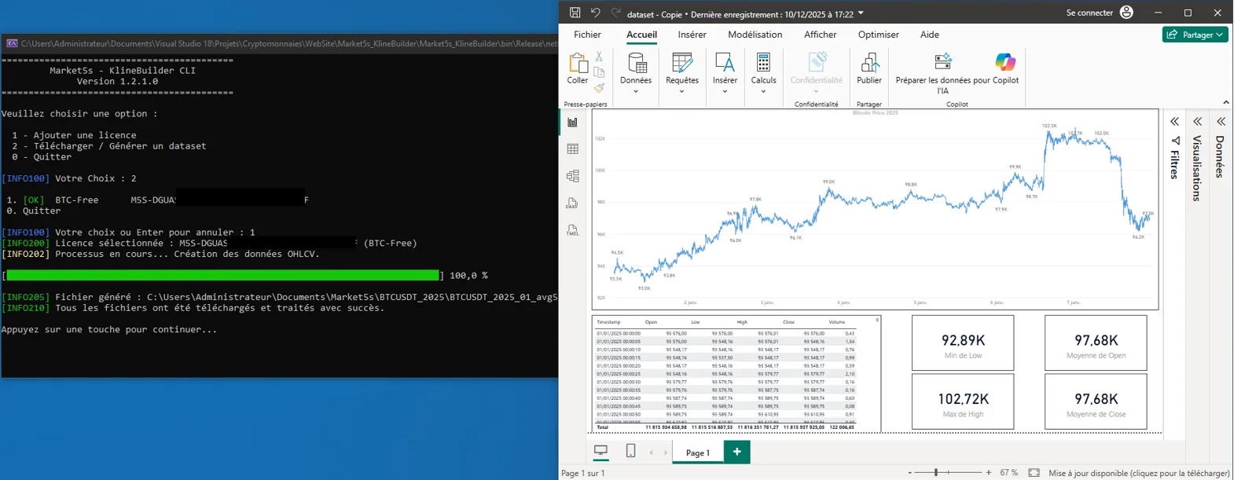Click the Cut scissors icon
Screen dimensions: 1234x480
[x=599, y=57]
